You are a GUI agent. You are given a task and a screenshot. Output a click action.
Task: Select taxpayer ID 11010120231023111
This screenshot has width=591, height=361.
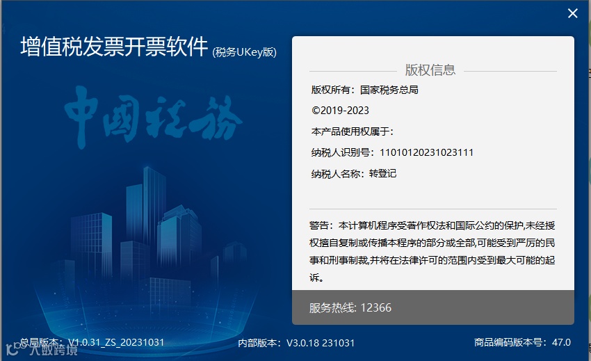(x=426, y=152)
